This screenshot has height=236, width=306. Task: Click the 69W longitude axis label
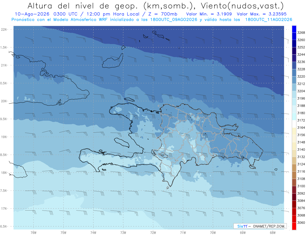243,233
